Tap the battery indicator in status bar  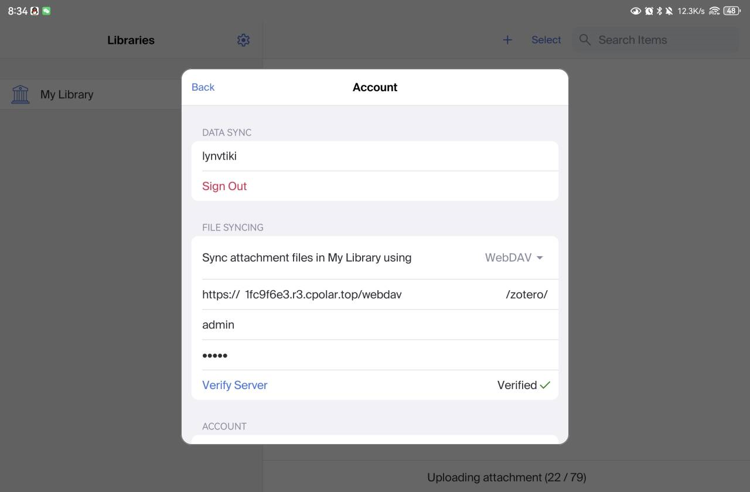pos(732,11)
